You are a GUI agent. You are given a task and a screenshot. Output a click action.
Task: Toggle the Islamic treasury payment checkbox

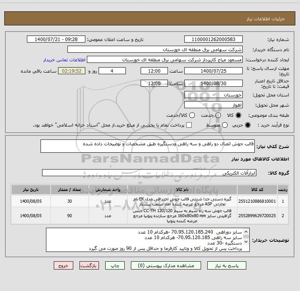[189, 125]
